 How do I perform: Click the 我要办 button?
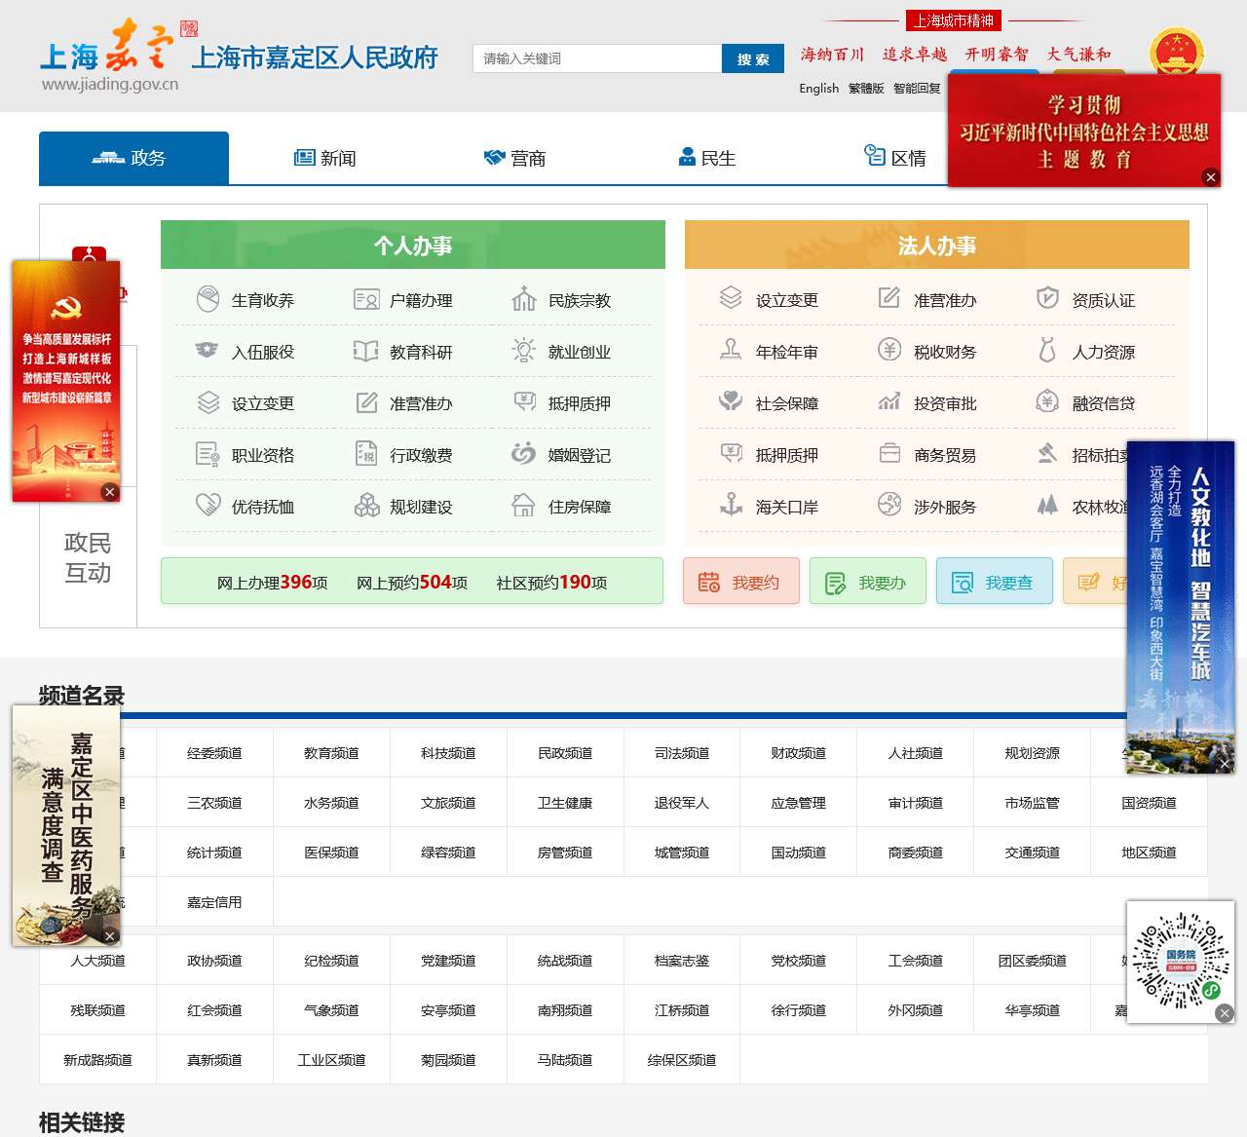click(867, 582)
